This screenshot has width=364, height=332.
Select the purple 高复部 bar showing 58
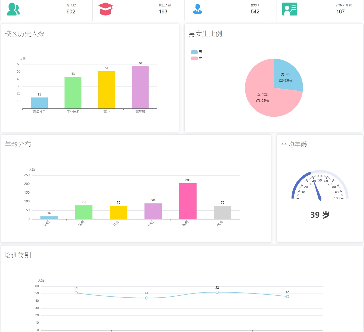coord(140,87)
